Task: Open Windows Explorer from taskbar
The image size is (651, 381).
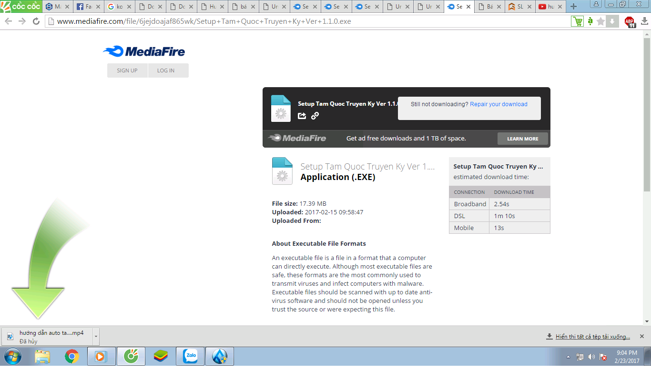Action: (x=42, y=356)
